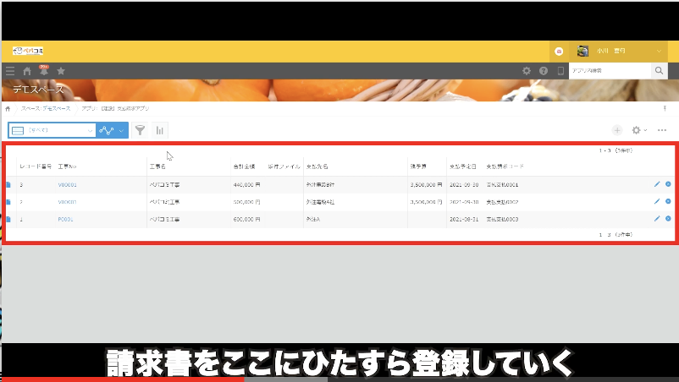The width and height of the screenshot is (679, 382).
Task: Delete record 1 with the x icon
Action: click(668, 218)
